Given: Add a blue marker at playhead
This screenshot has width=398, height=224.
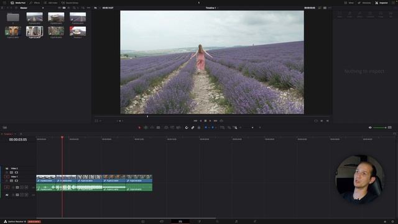Looking at the screenshot, I should tap(213, 128).
